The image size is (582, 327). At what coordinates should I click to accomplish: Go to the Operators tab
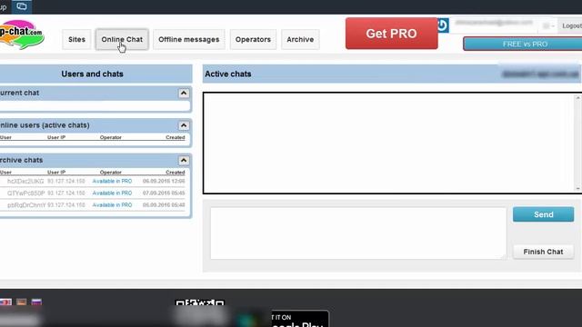[x=253, y=39]
